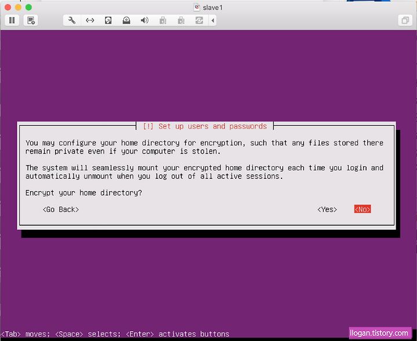The height and width of the screenshot is (341, 417).
Task: Click the 'Encrypt your home directory?' question
Action: pos(84,193)
